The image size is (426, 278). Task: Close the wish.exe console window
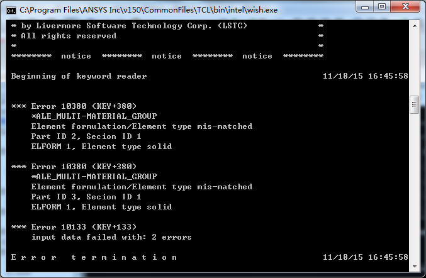[406, 8]
